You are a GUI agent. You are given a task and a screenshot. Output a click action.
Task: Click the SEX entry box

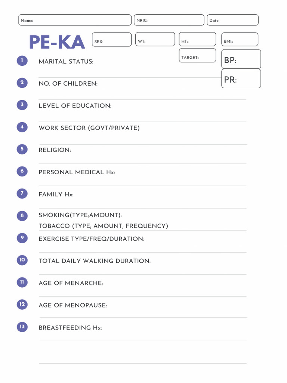tap(112, 40)
